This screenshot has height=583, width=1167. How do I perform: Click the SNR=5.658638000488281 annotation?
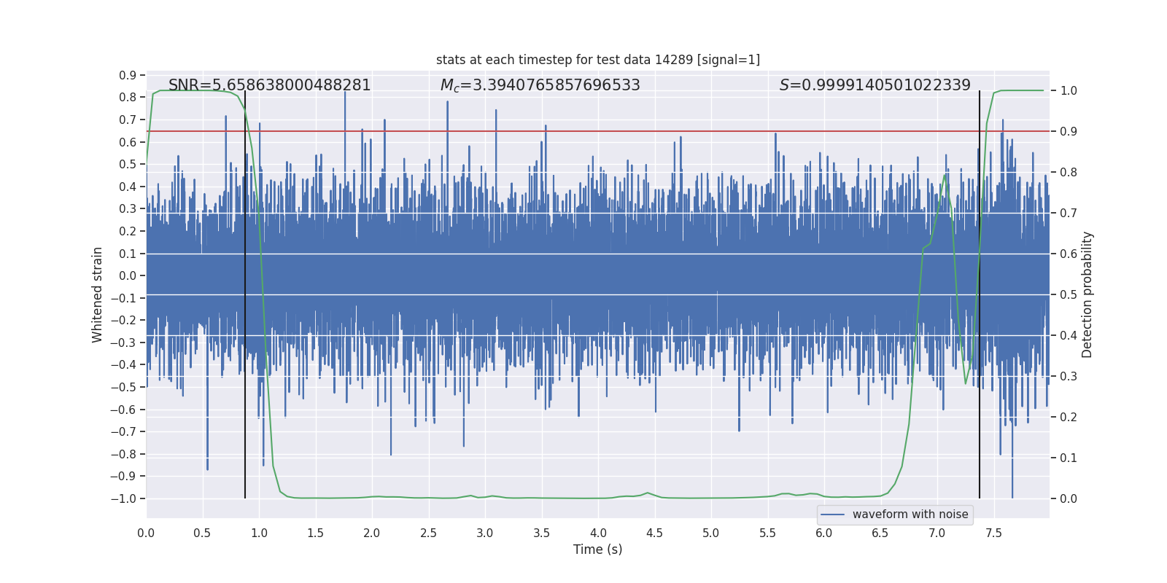pos(270,85)
